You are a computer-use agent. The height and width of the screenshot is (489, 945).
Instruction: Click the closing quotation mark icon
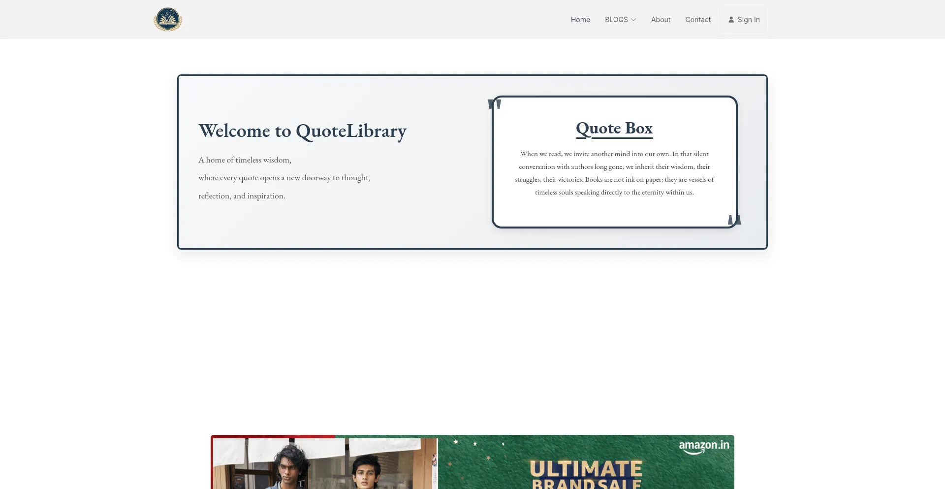pos(733,220)
